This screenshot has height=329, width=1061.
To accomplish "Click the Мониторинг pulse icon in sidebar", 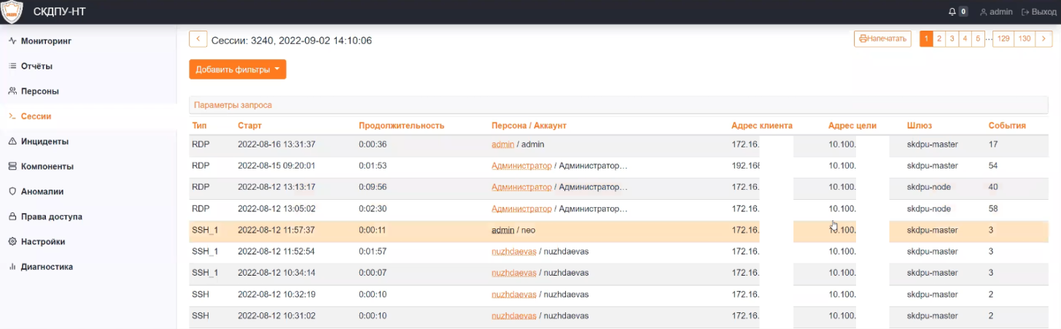I will tap(12, 41).
